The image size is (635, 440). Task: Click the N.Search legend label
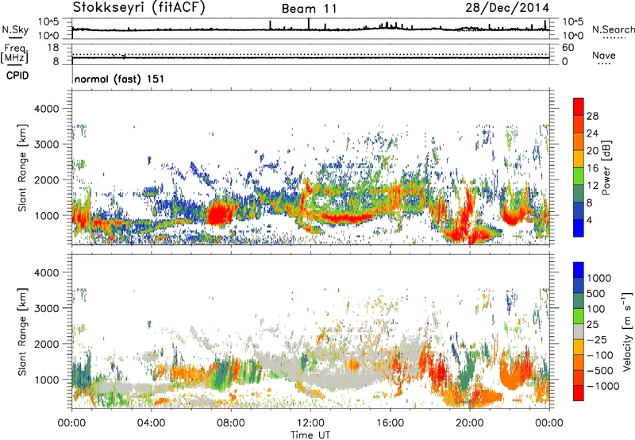click(x=614, y=29)
